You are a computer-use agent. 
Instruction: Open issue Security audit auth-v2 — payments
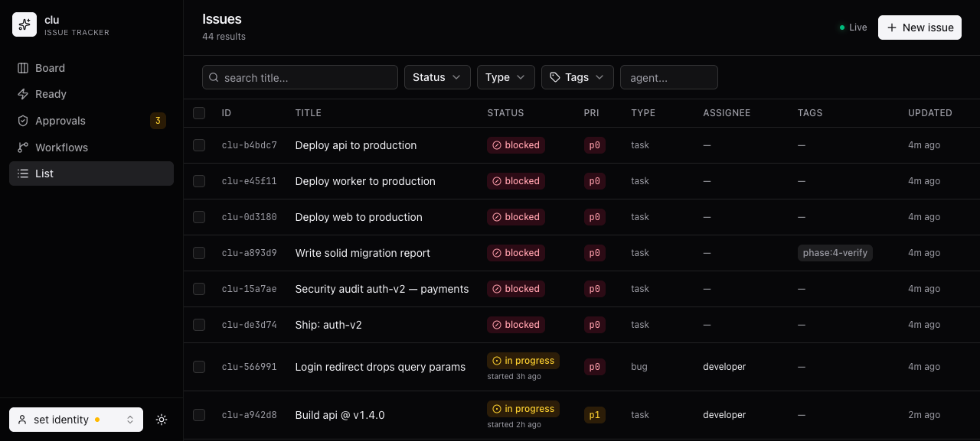382,289
